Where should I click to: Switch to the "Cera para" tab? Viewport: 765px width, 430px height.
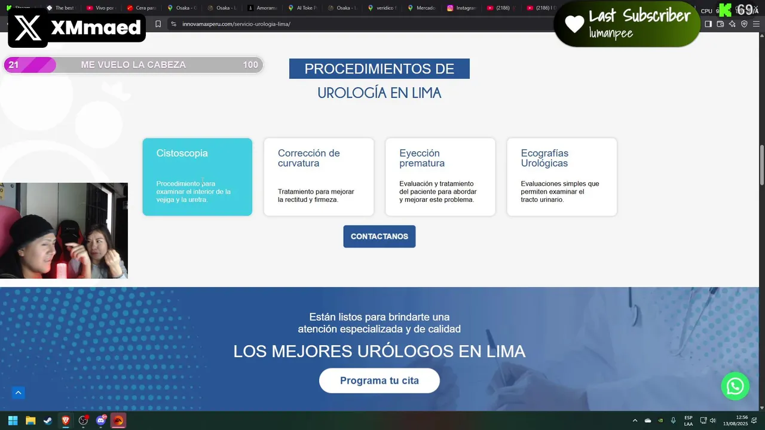click(142, 8)
